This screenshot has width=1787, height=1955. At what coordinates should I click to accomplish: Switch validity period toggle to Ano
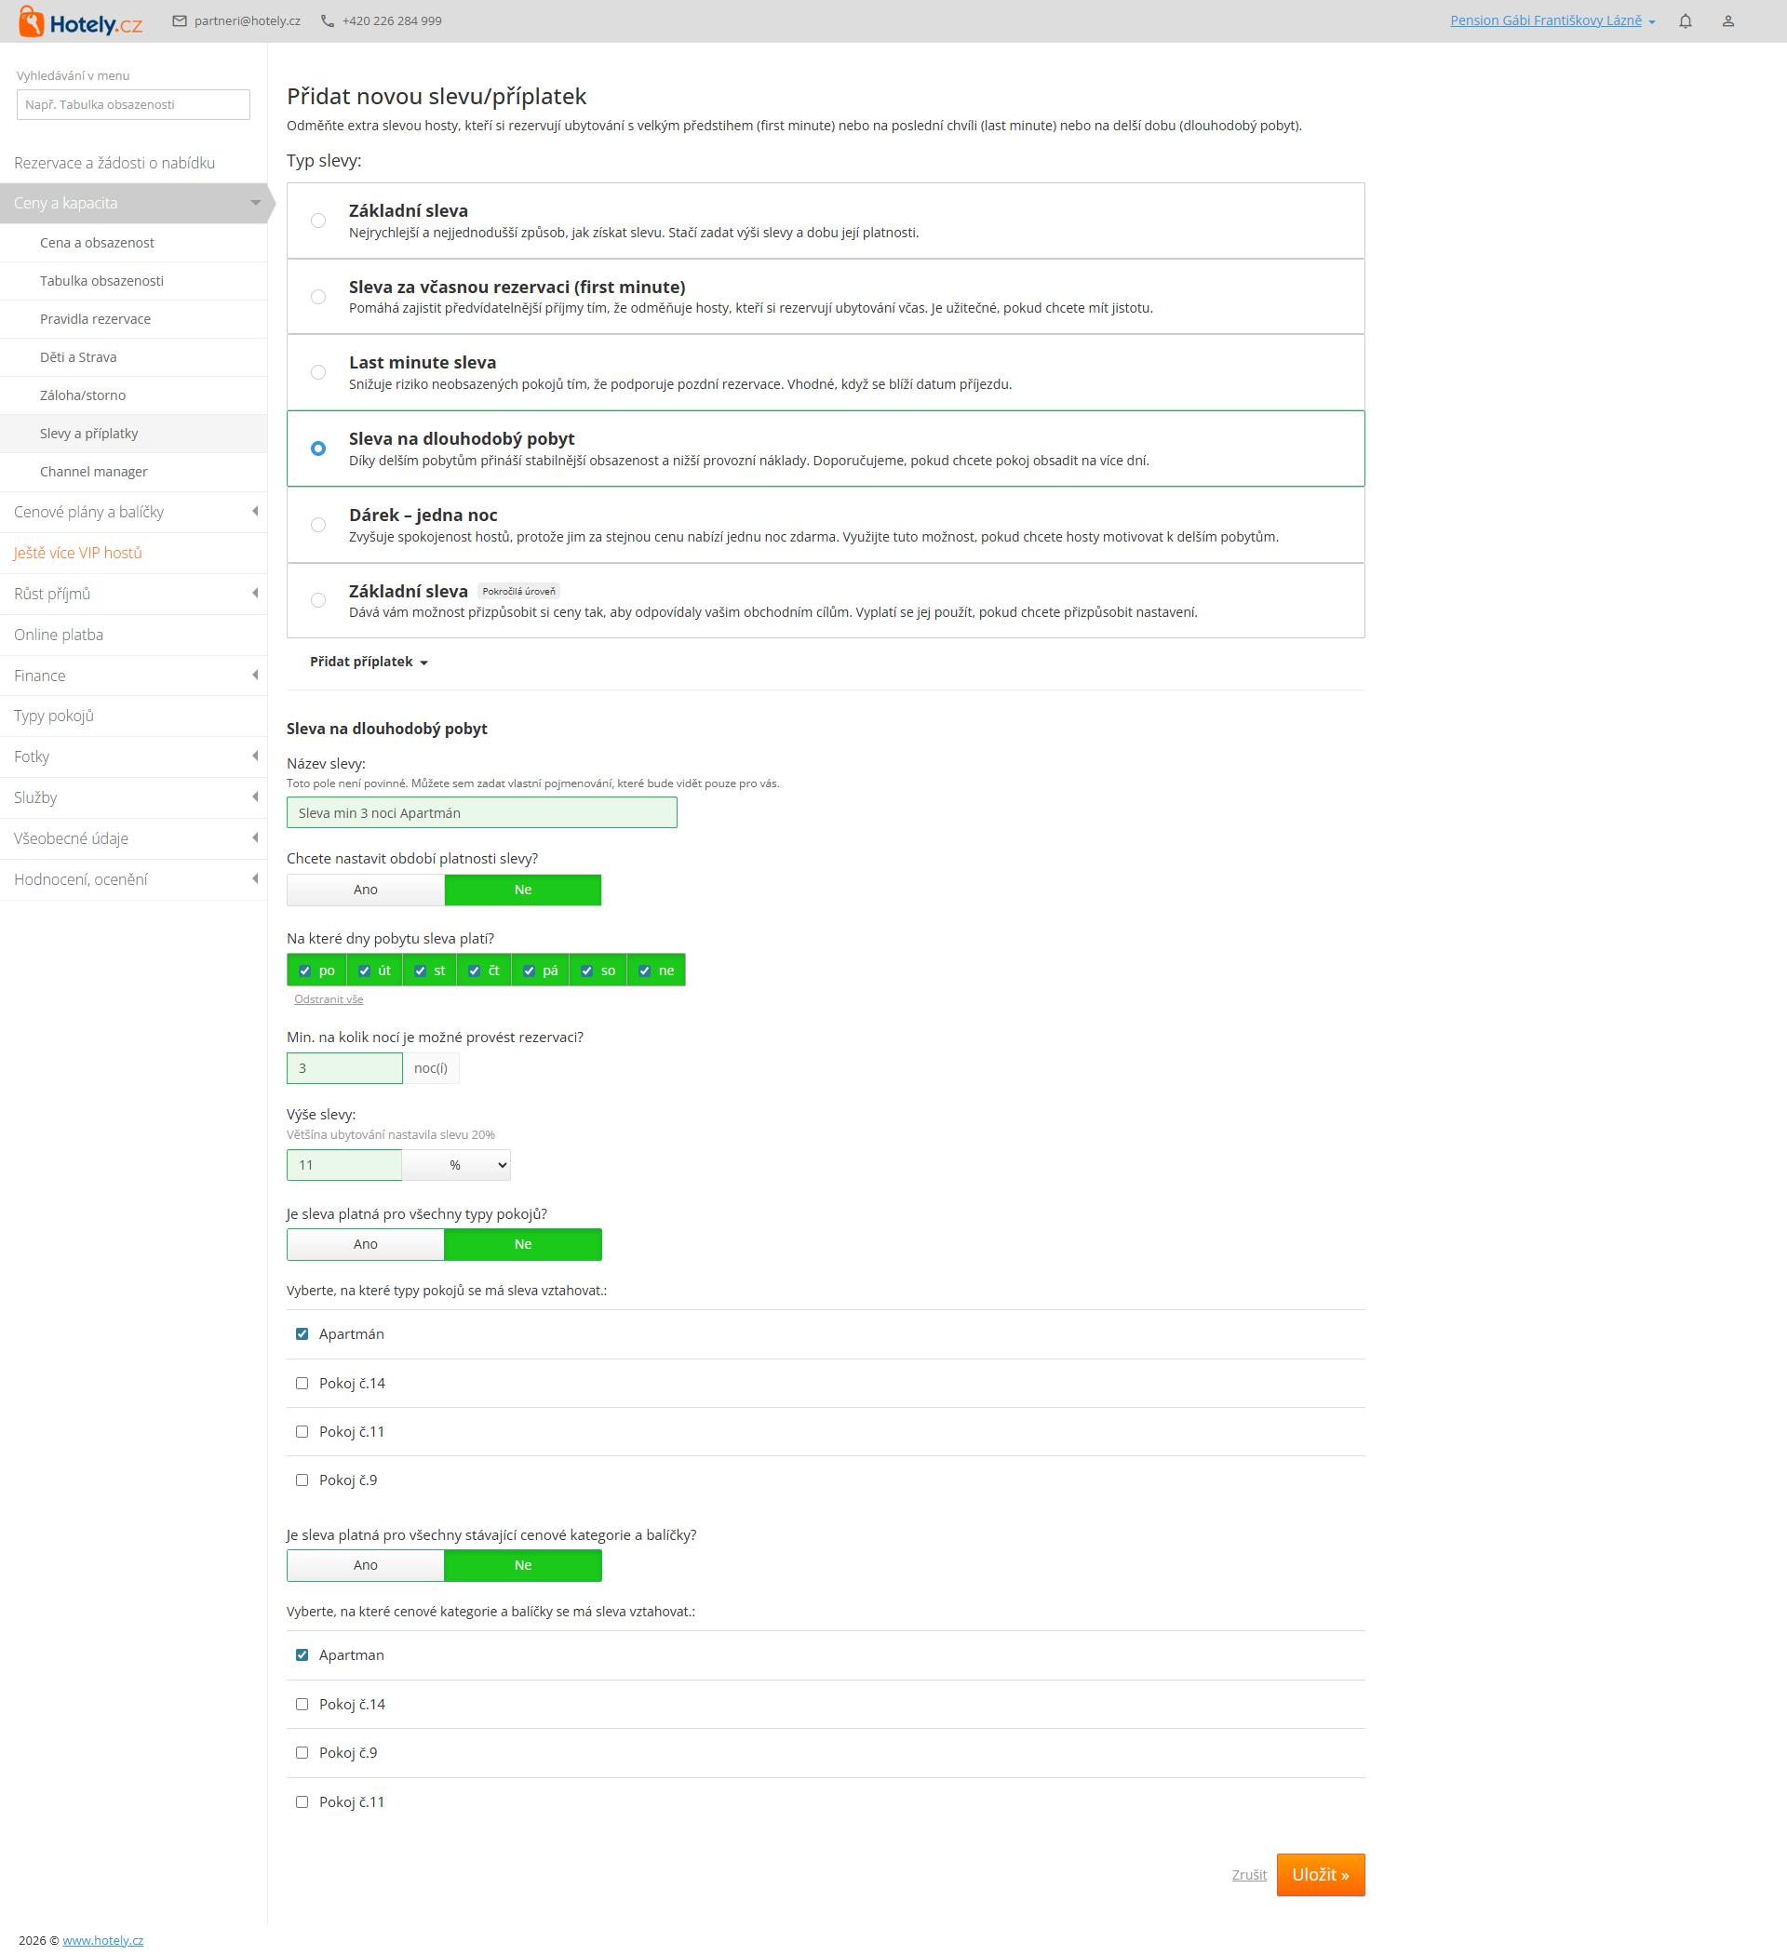click(x=366, y=890)
